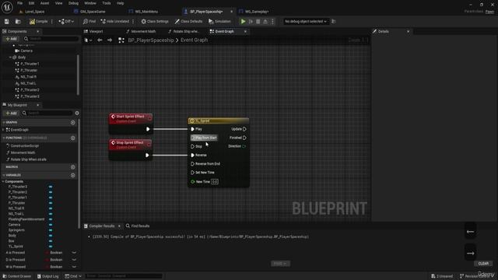Image resolution: width=498 pixels, height=280 pixels.
Task: Open Class Defaults
Action: (x=188, y=21)
